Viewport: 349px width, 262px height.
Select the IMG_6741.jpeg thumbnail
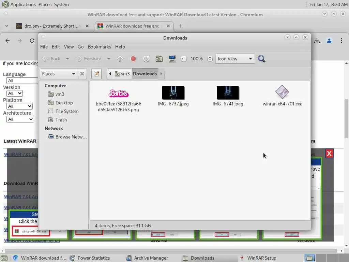click(x=228, y=93)
